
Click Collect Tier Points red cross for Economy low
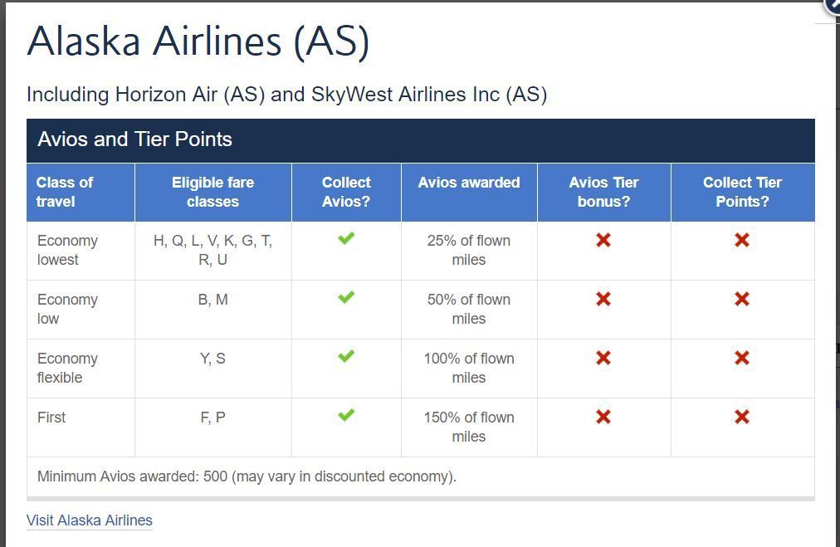tap(742, 299)
